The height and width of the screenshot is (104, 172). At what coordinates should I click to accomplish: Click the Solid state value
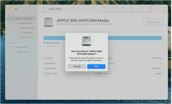tap(156, 68)
